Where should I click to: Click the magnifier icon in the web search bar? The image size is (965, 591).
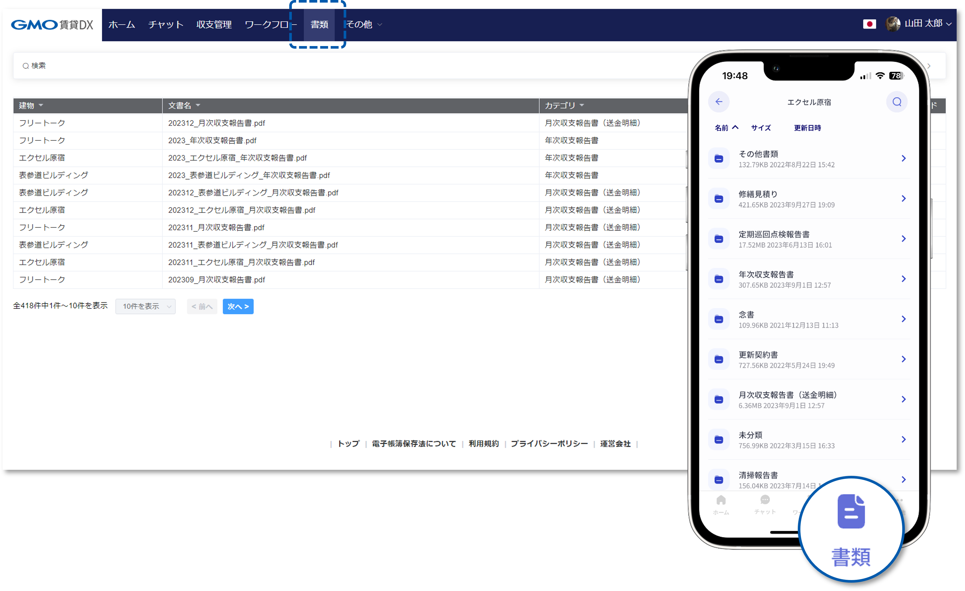[26, 65]
